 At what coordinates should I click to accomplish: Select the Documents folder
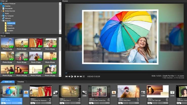[x=9, y=9]
